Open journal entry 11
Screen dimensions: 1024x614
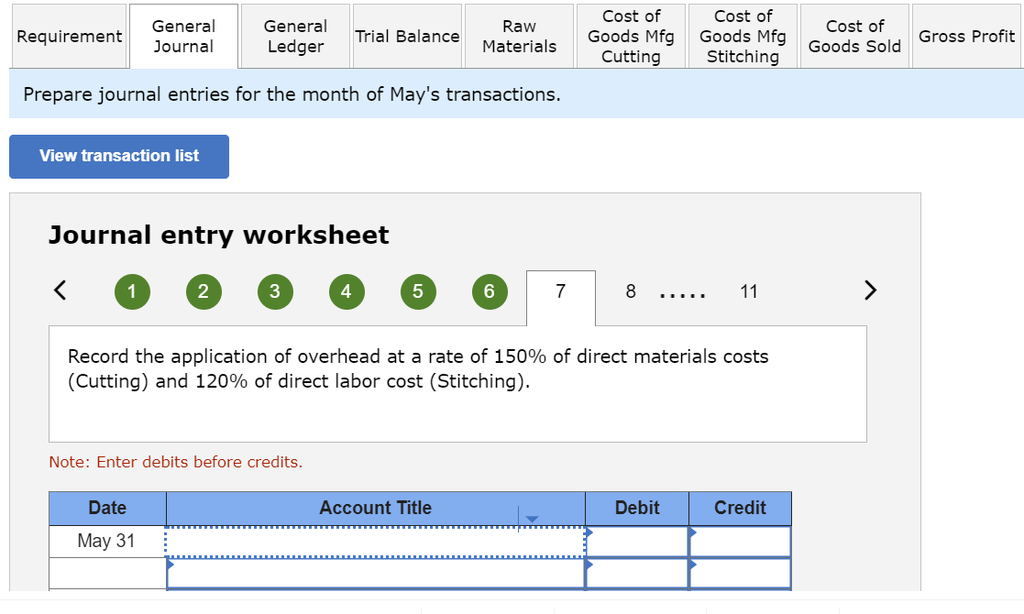tap(749, 291)
